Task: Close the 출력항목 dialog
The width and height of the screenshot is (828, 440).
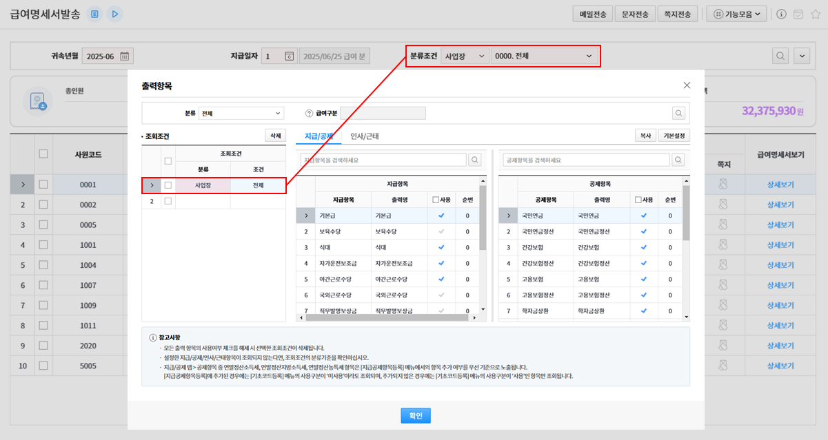Action: [687, 85]
